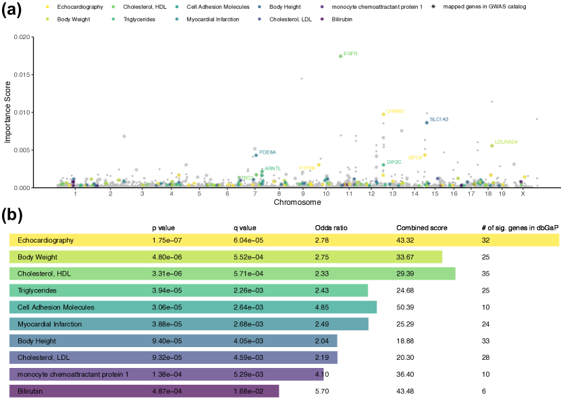The width and height of the screenshot is (561, 401).
Task: Click the Cell Adhesion Molecules row
Action: pos(192,307)
